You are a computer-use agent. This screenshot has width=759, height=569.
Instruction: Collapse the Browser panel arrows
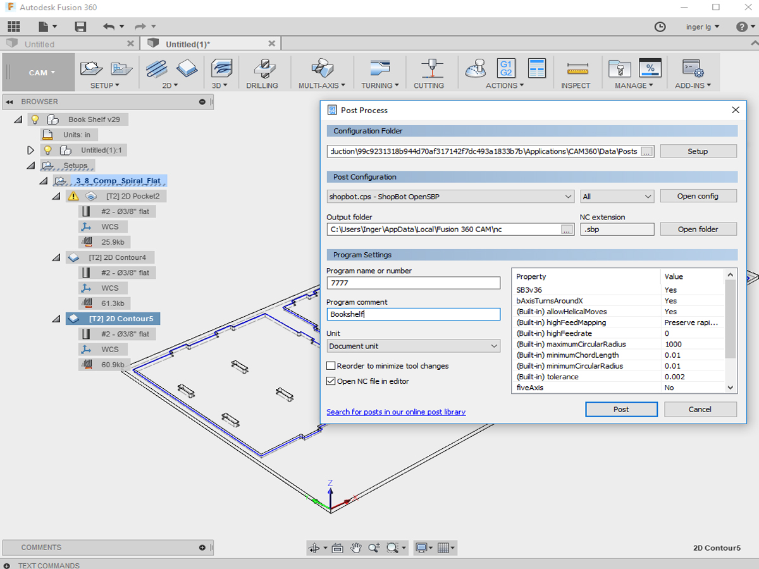click(x=9, y=102)
